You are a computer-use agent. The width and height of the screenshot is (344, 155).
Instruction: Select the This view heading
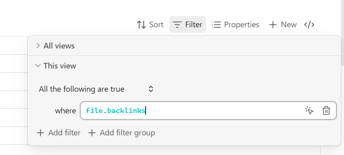[60, 66]
